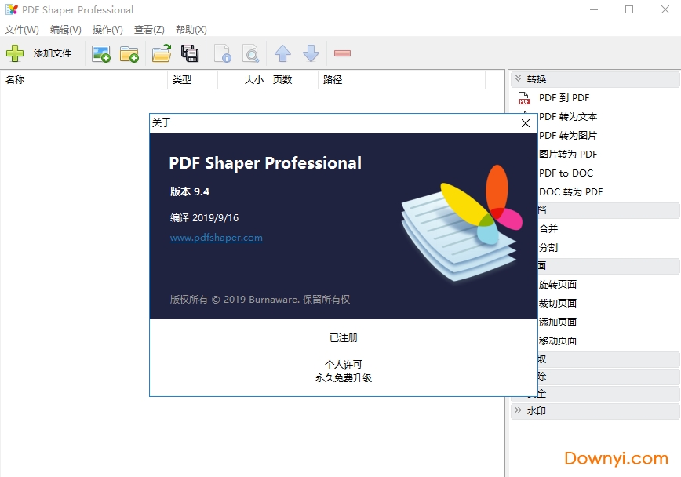This screenshot has height=477, width=681.
Task: Remove file using red minus icon
Action: click(x=342, y=53)
